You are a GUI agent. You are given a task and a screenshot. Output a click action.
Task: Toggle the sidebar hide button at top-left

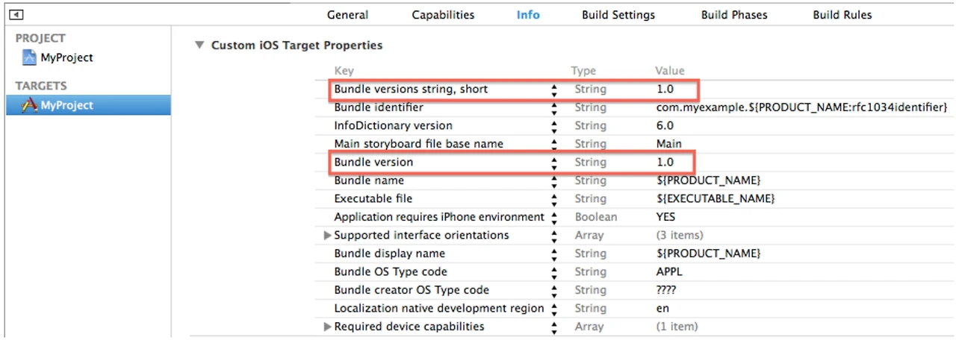[x=16, y=14]
